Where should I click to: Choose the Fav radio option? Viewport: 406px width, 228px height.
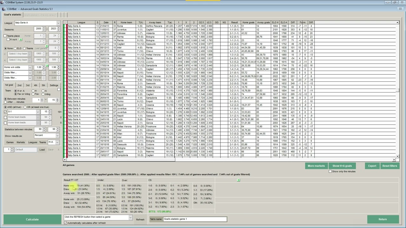(34, 94)
